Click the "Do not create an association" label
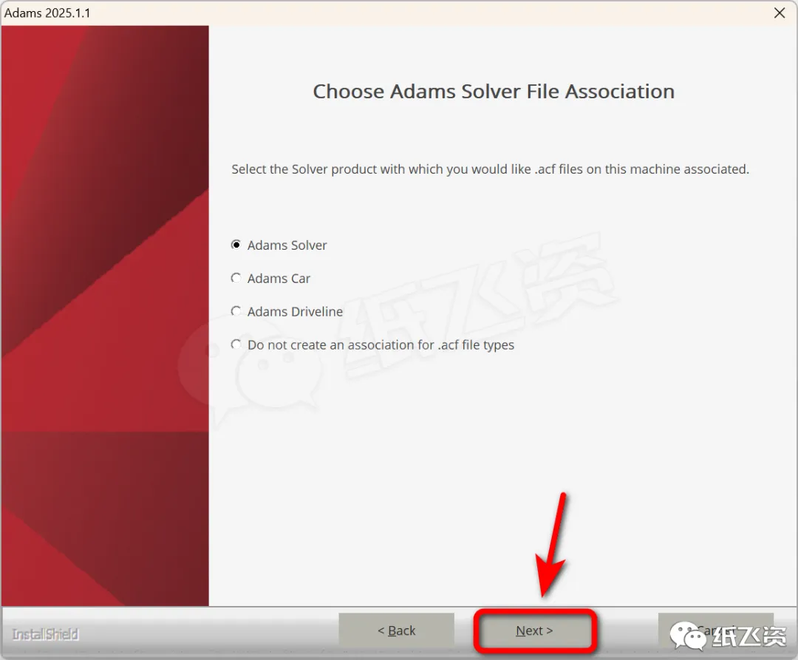 pyautogui.click(x=381, y=345)
